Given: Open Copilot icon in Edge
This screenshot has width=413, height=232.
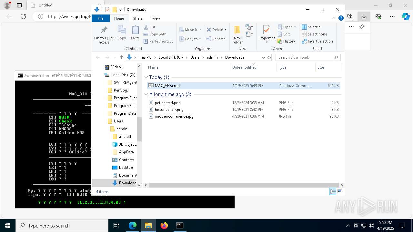Looking at the screenshot, I should (406, 16).
